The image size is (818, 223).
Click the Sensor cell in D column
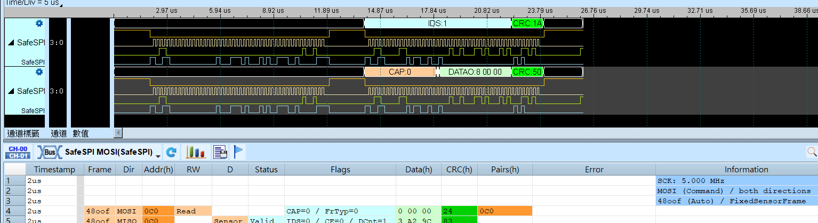pyautogui.click(x=230, y=220)
